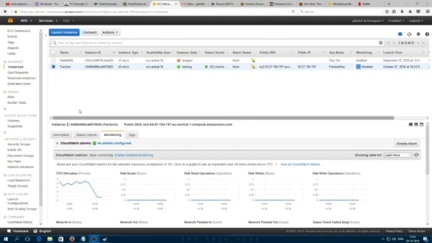Click the Create Alarm button
Screen dimensions: 432x243
407,143
